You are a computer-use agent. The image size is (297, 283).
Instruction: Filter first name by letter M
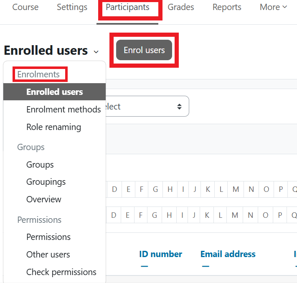point(236,189)
